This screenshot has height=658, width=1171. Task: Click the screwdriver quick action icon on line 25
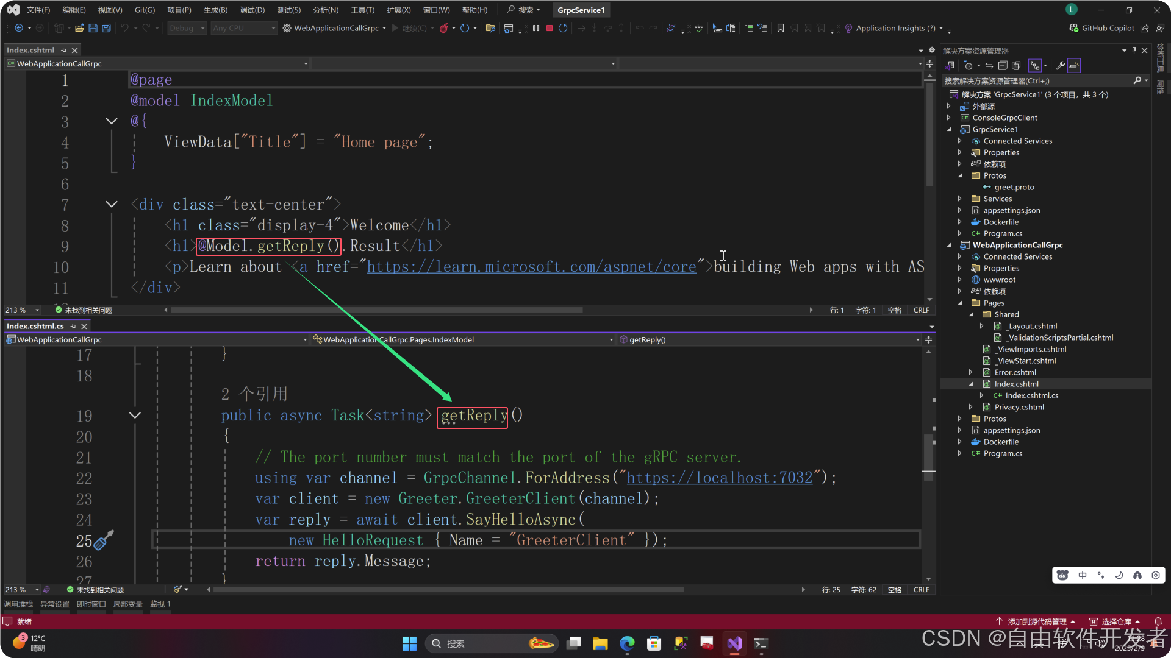pyautogui.click(x=104, y=539)
